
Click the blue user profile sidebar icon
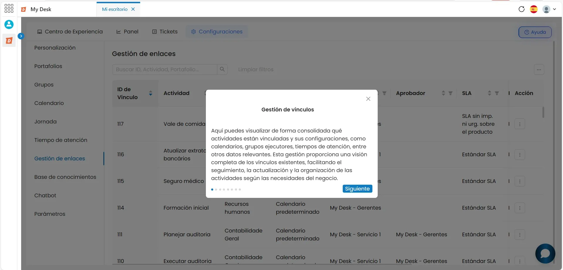tap(9, 24)
